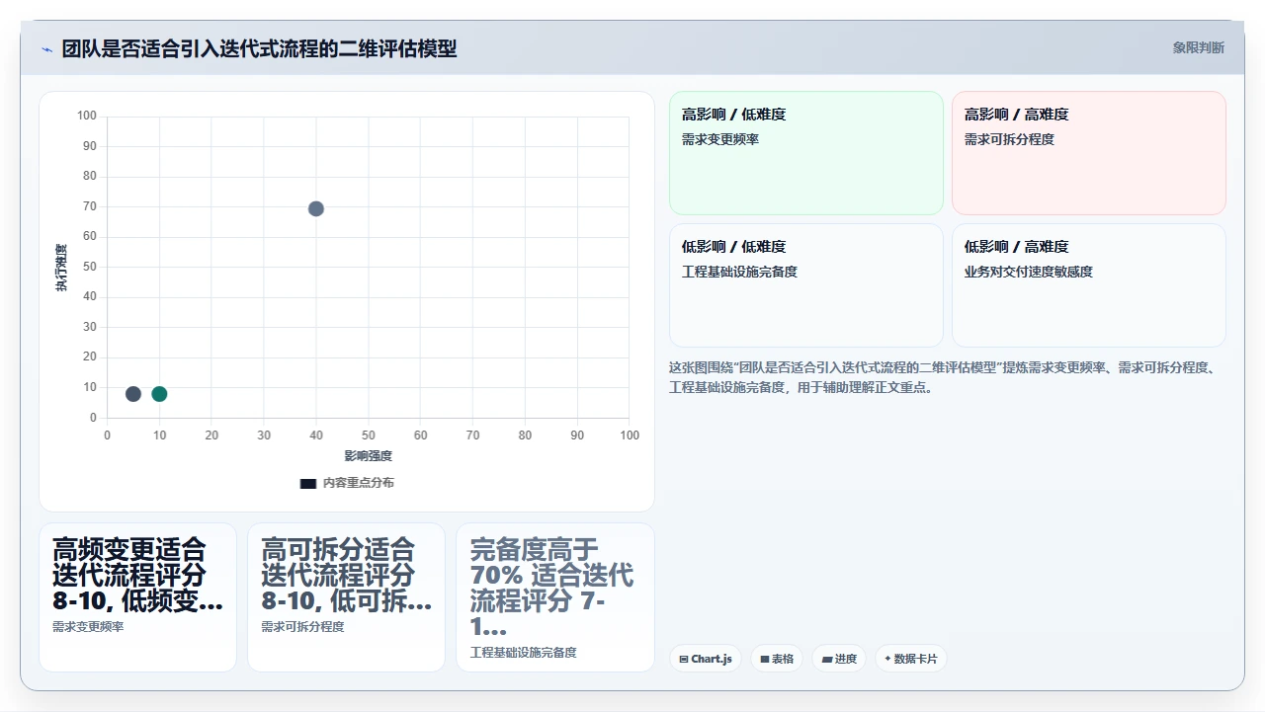This screenshot has width=1265, height=712.
Task: Click the 影响强度 x-axis title
Action: [369, 455]
